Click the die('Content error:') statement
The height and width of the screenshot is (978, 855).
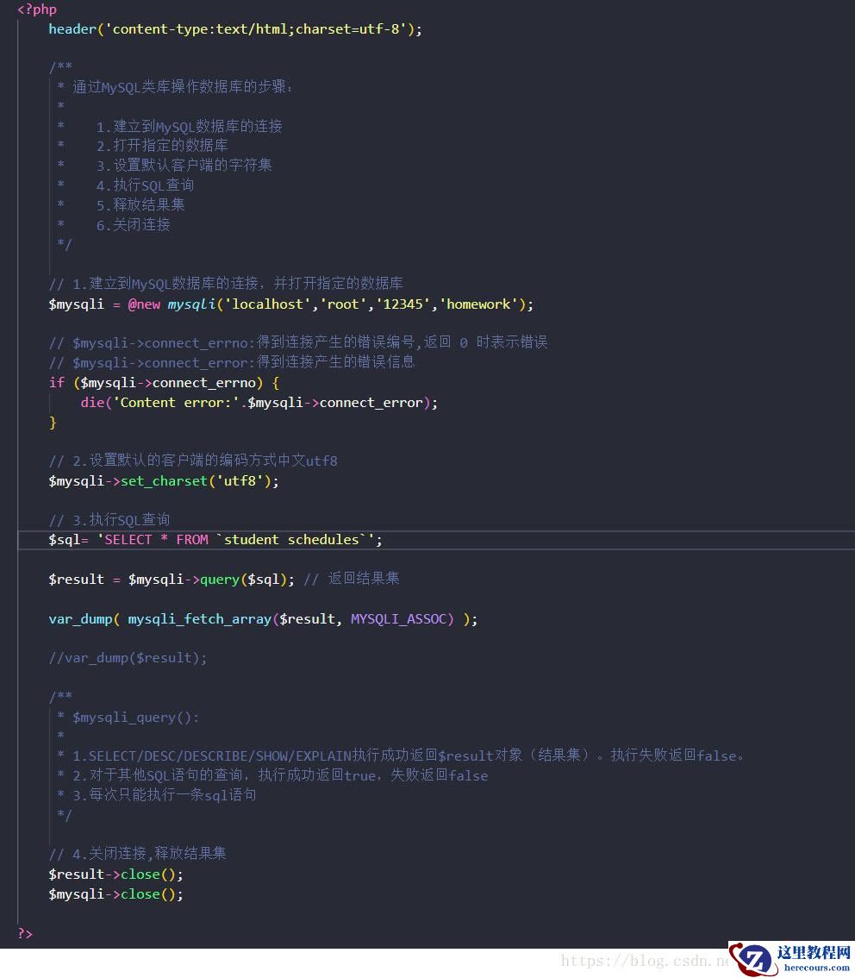[259, 402]
